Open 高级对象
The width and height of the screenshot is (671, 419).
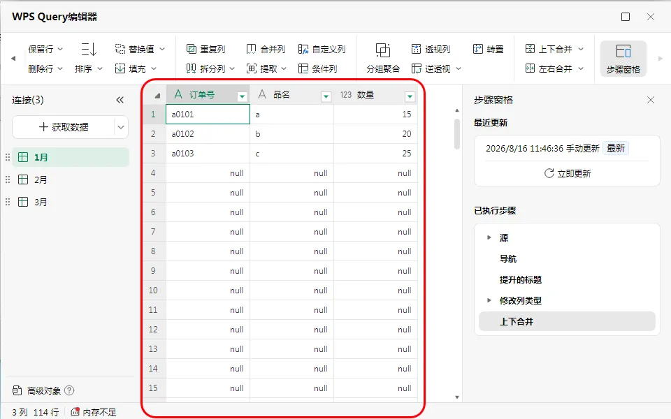point(37,391)
